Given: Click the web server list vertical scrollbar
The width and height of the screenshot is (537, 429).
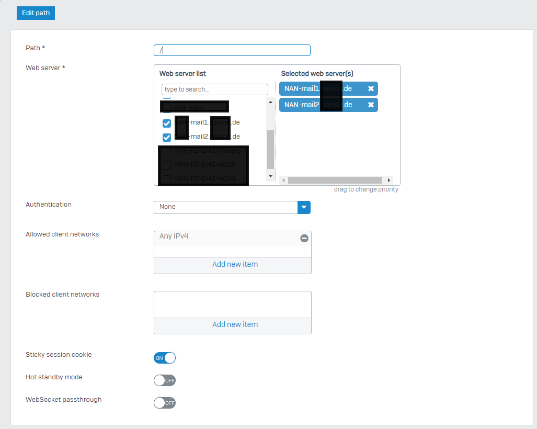Looking at the screenshot, I should (270, 150).
